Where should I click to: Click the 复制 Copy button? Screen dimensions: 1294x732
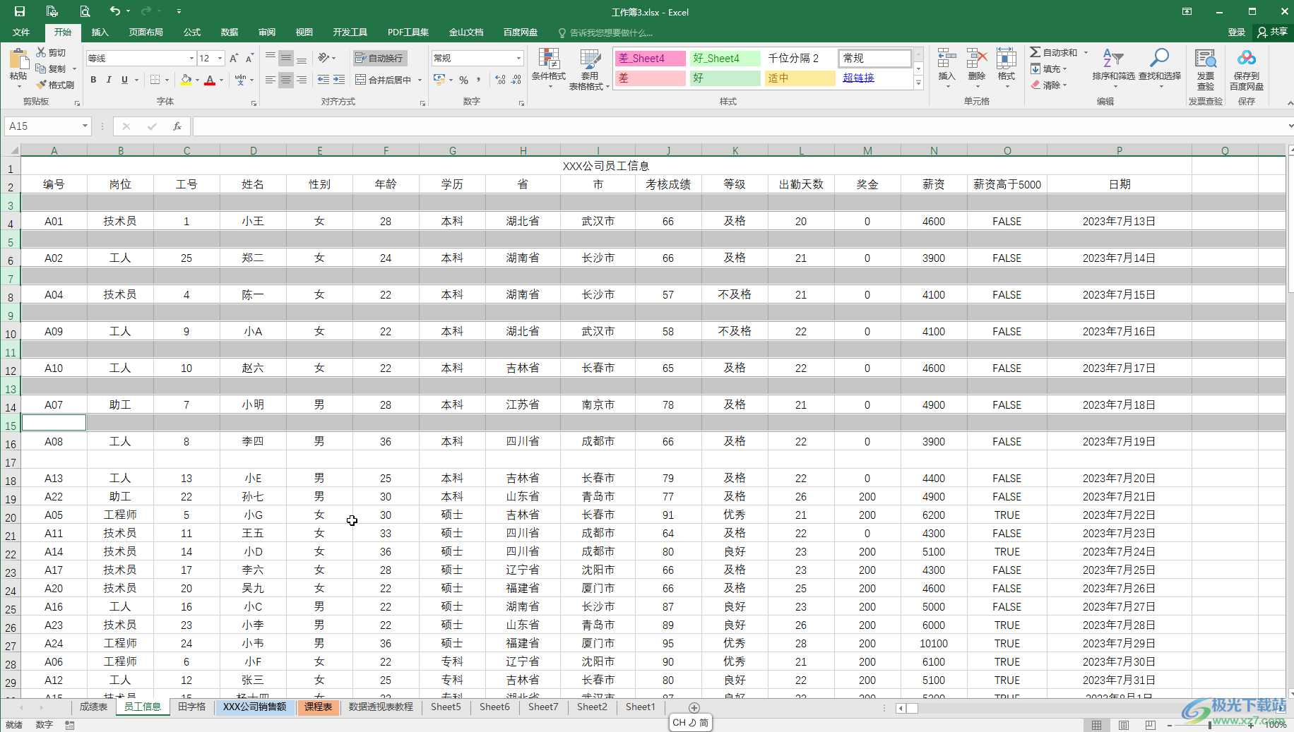pos(51,68)
